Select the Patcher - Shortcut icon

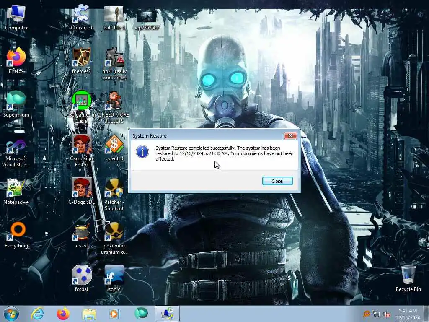click(x=114, y=195)
